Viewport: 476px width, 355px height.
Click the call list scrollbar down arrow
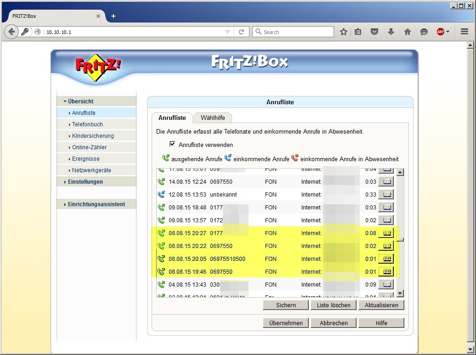[400, 293]
